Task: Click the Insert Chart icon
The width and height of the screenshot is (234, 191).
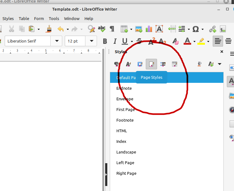Action: [149, 29]
